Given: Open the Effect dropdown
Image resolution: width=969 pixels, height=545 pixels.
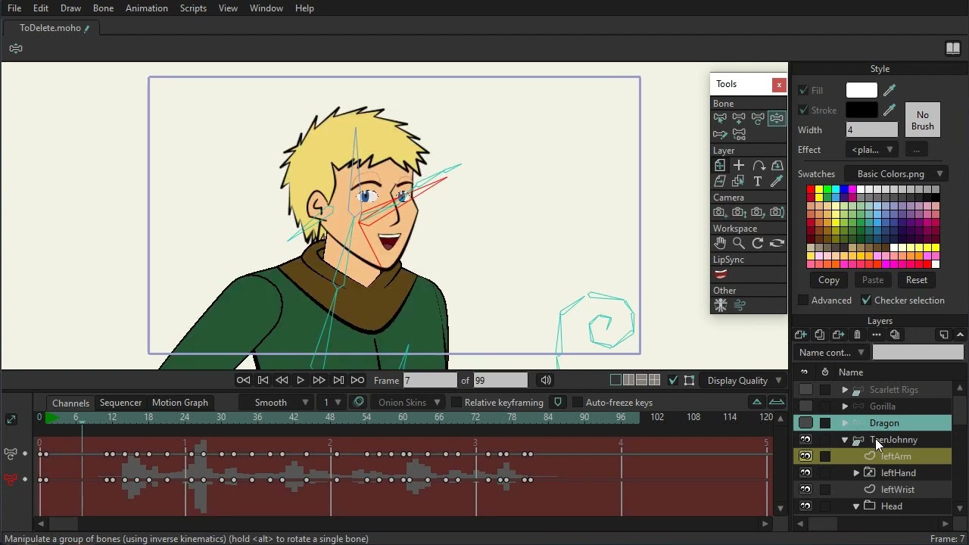Looking at the screenshot, I should point(871,149).
